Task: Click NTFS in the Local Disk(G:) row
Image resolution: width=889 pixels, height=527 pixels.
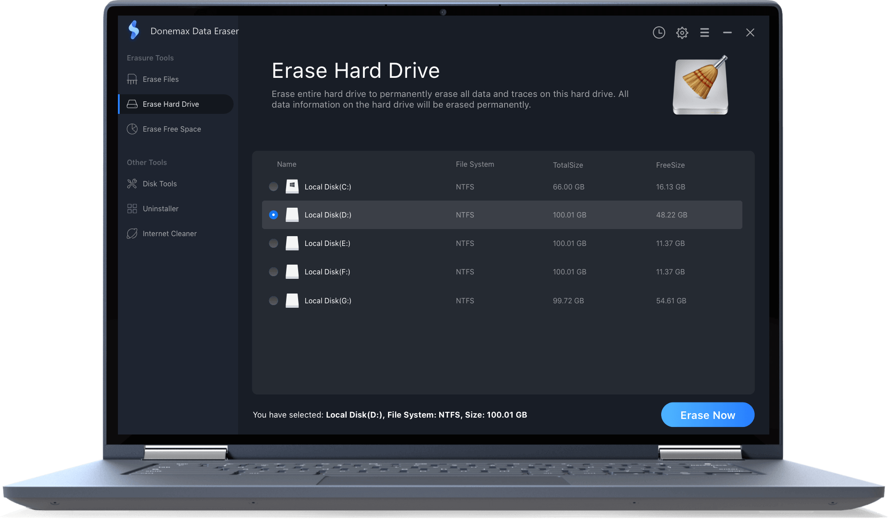Action: tap(465, 301)
